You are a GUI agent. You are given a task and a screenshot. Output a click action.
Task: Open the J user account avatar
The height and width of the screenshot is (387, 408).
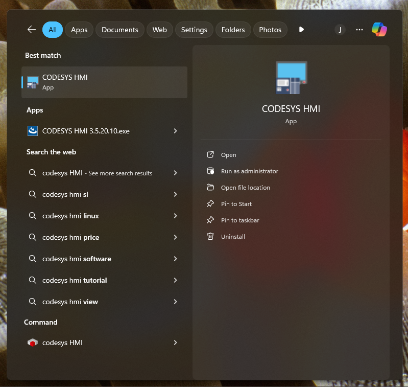pos(340,30)
